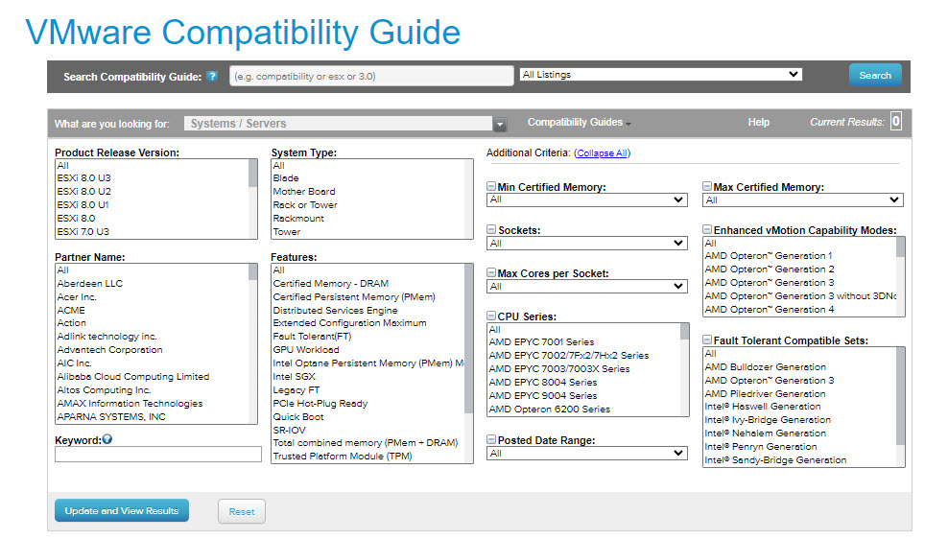
Task: Select Fault Tolerant(FT) feature
Action: coord(312,337)
